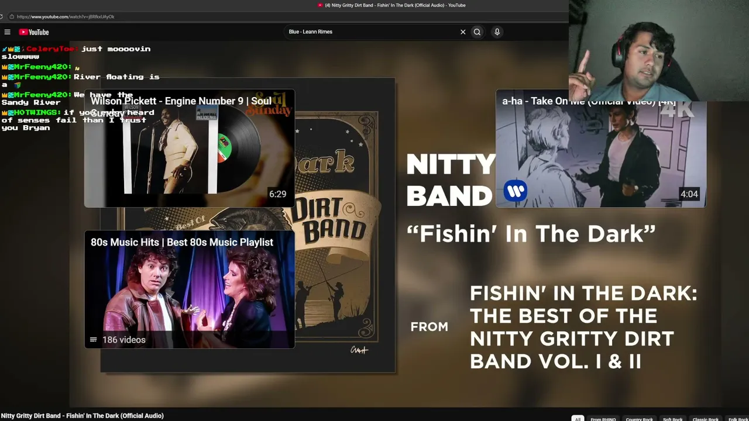Image resolution: width=749 pixels, height=421 pixels.
Task: Go to YouTube home via logo
Action: tap(34, 32)
